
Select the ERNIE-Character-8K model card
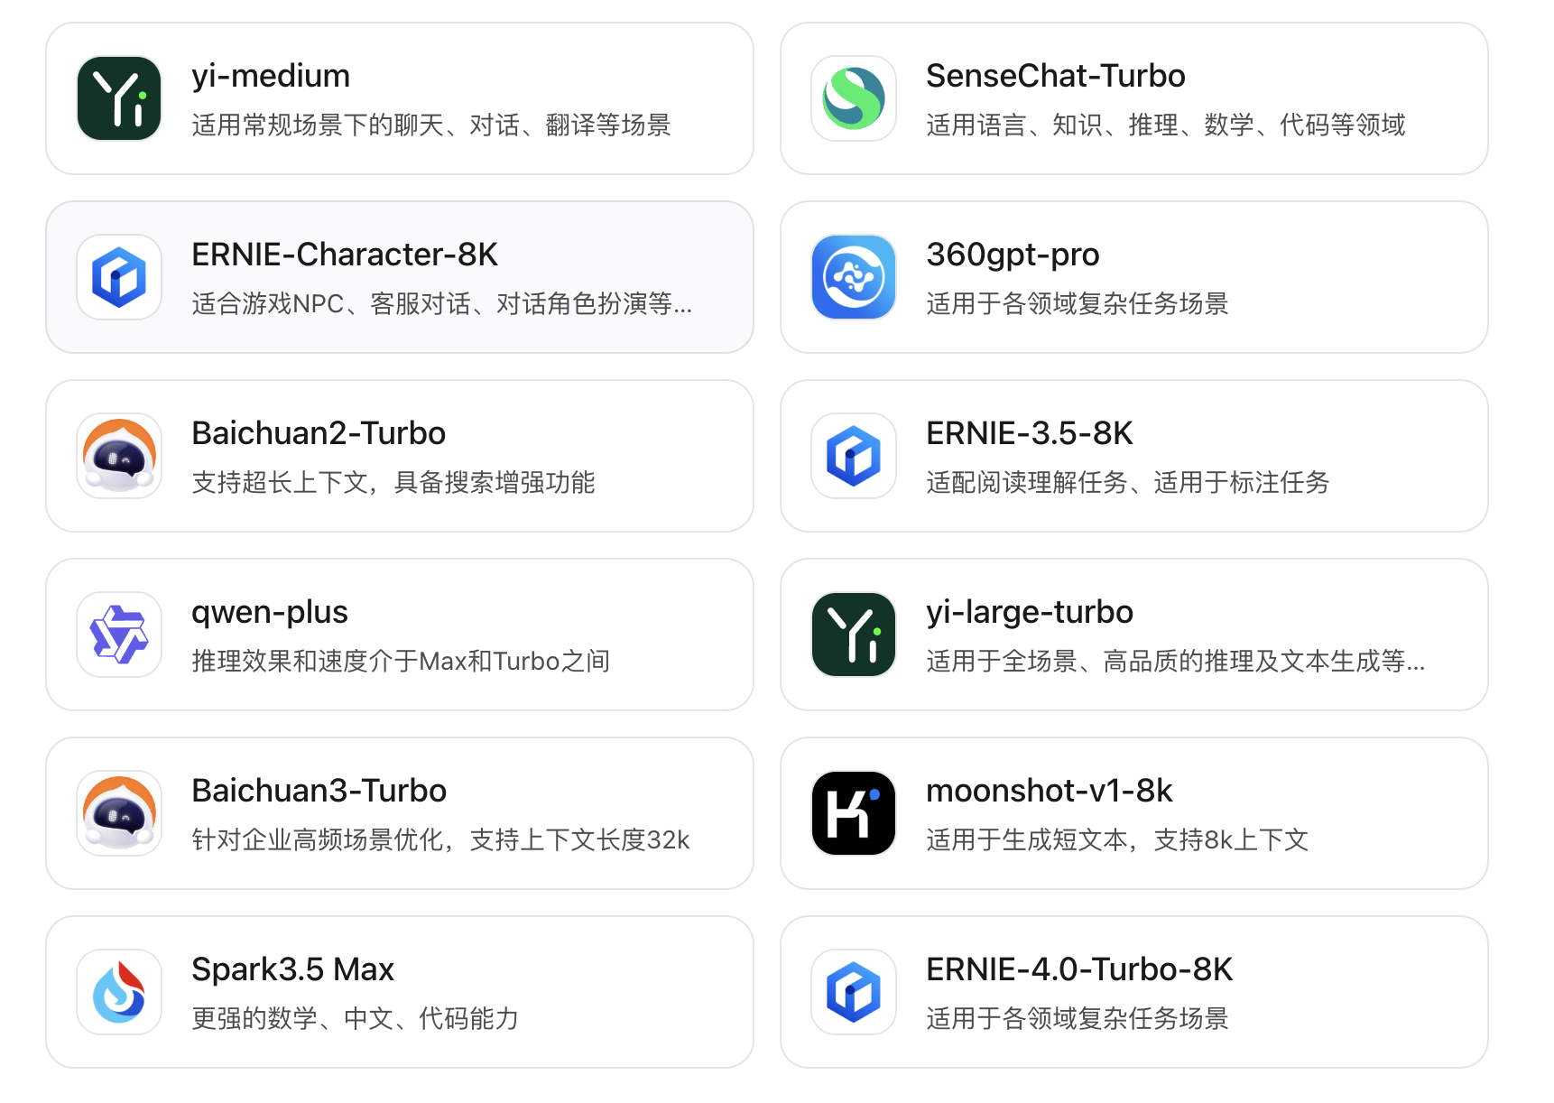point(400,277)
